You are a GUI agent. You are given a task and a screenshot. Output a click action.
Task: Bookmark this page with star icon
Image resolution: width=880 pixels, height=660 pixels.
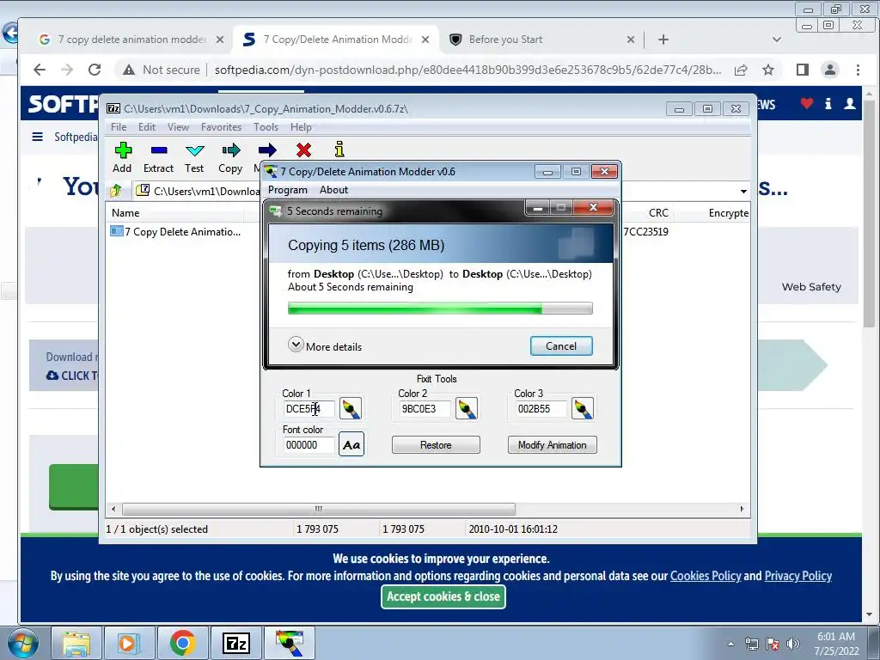(x=768, y=70)
